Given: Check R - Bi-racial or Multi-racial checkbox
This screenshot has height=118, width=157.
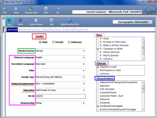Looking at the screenshot, I should [x=98, y=42].
